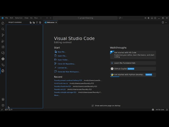169x127 pixels.
Task: Open the Extensions view
Action: [3, 47]
